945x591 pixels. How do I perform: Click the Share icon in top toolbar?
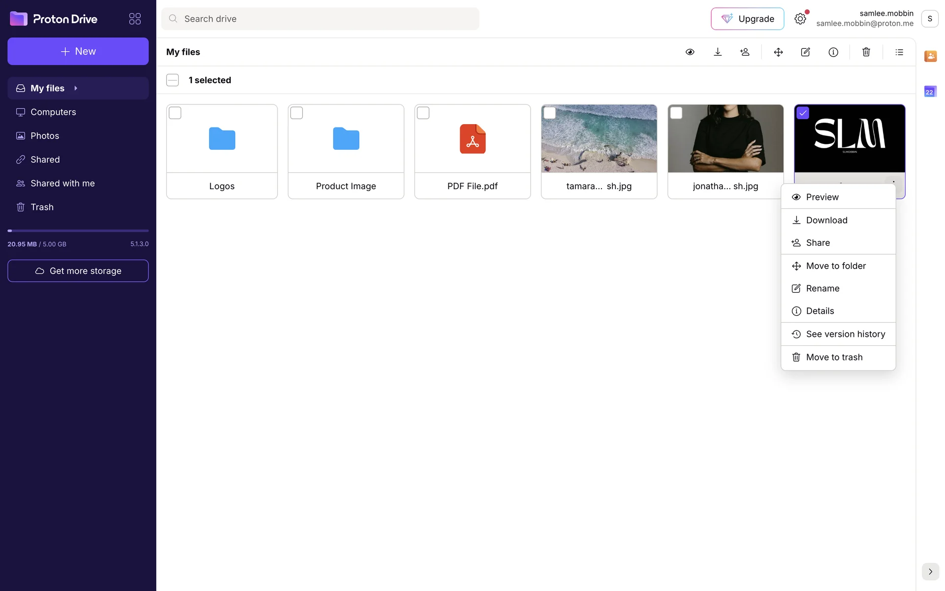(745, 52)
